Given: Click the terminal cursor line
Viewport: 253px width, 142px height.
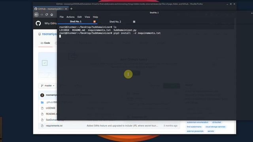Looking at the screenshot, I should (x=60, y=36).
